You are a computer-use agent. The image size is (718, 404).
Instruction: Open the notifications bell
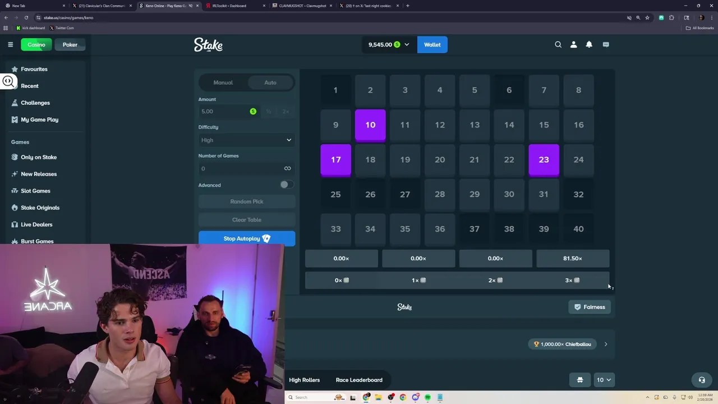pyautogui.click(x=589, y=44)
